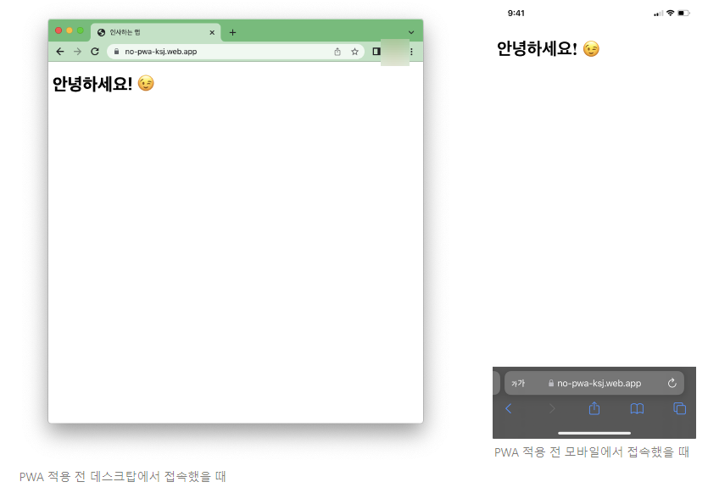Tap the reload icon in Safari's address bar

(x=672, y=383)
